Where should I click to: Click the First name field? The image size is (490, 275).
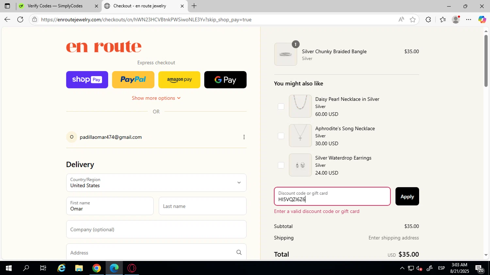(110, 206)
